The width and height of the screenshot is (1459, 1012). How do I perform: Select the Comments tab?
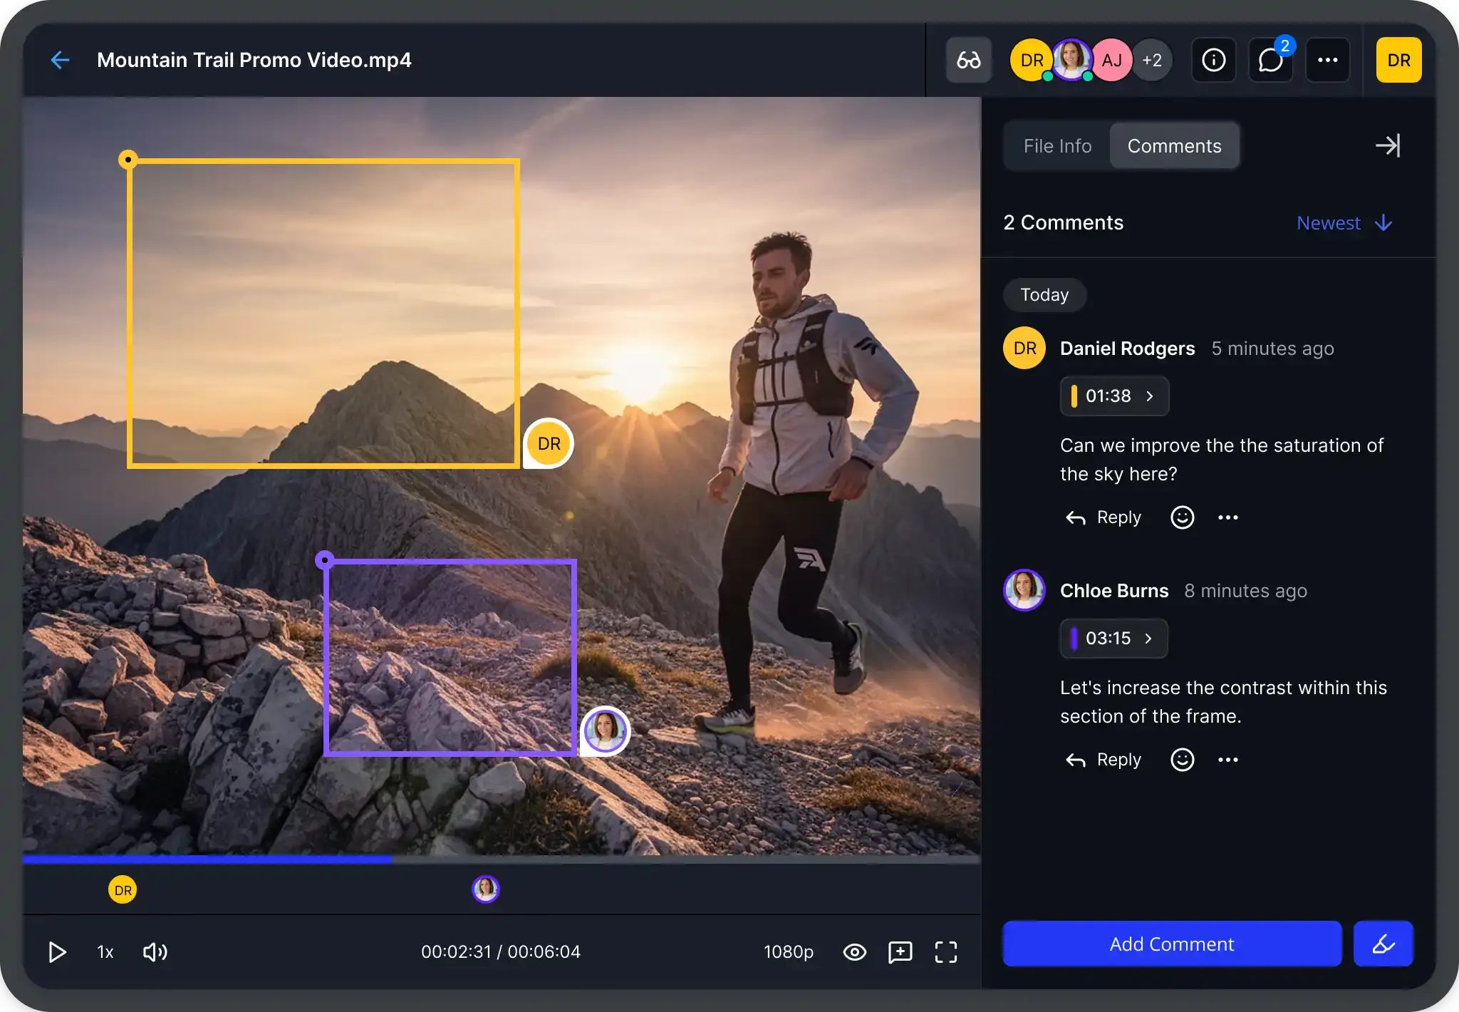tap(1174, 145)
